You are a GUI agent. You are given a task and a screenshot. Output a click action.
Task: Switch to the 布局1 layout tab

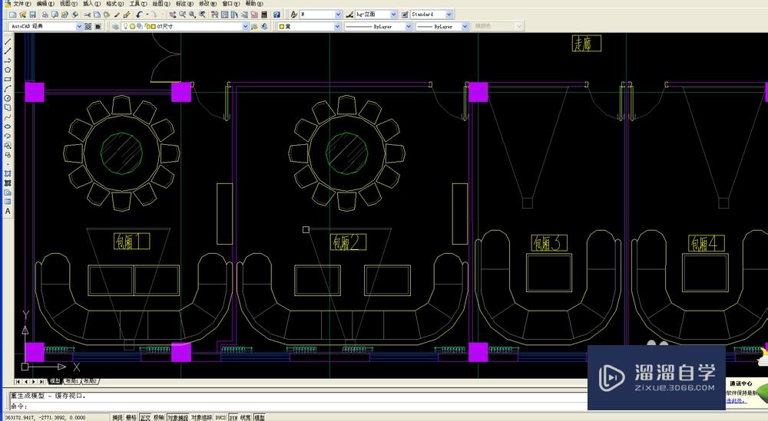point(71,381)
